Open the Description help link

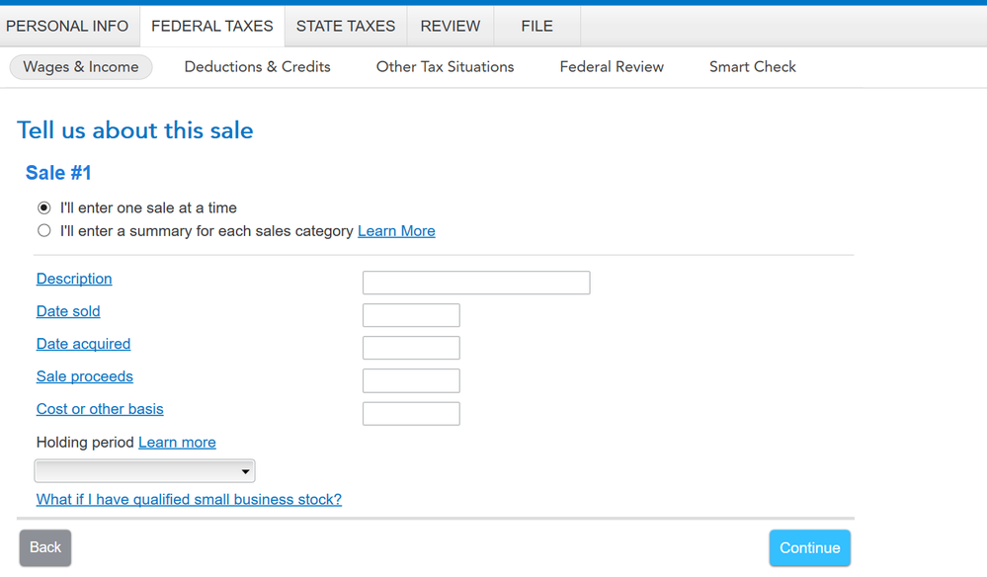(74, 279)
